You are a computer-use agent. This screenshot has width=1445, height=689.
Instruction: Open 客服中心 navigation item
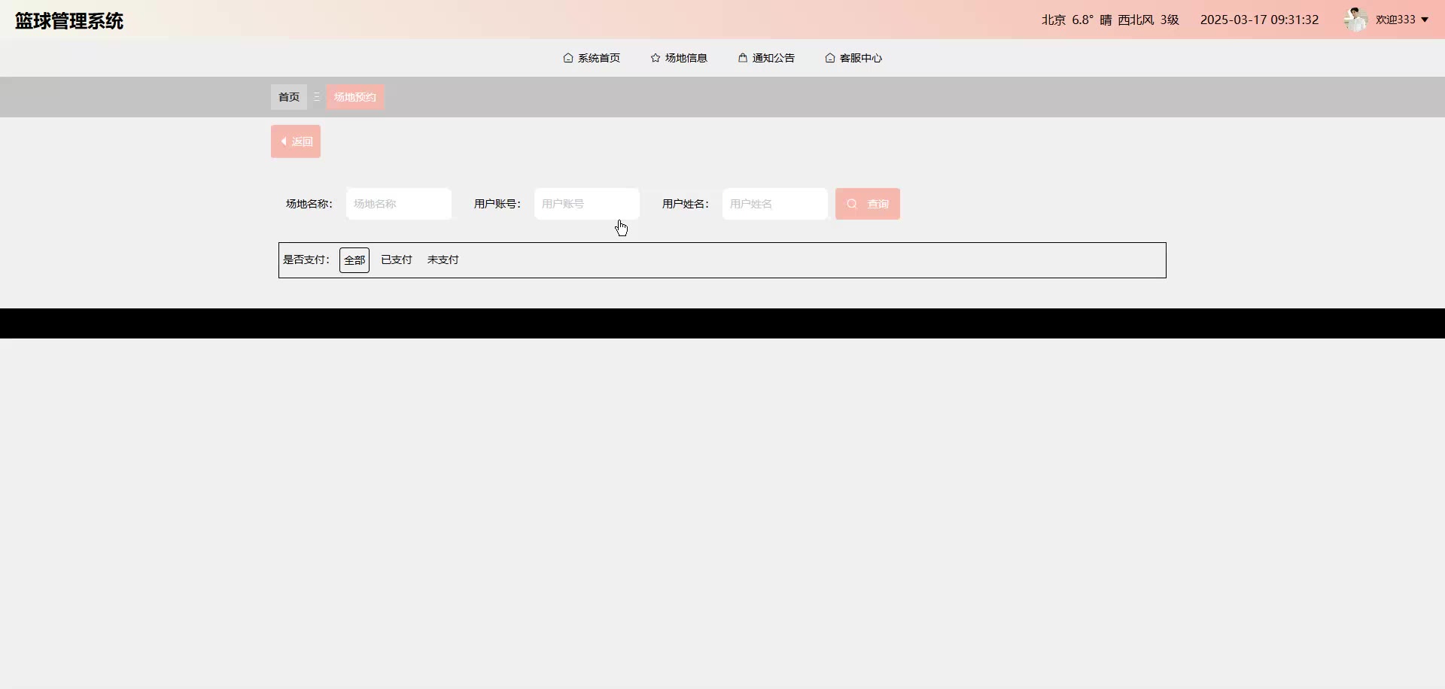point(853,58)
